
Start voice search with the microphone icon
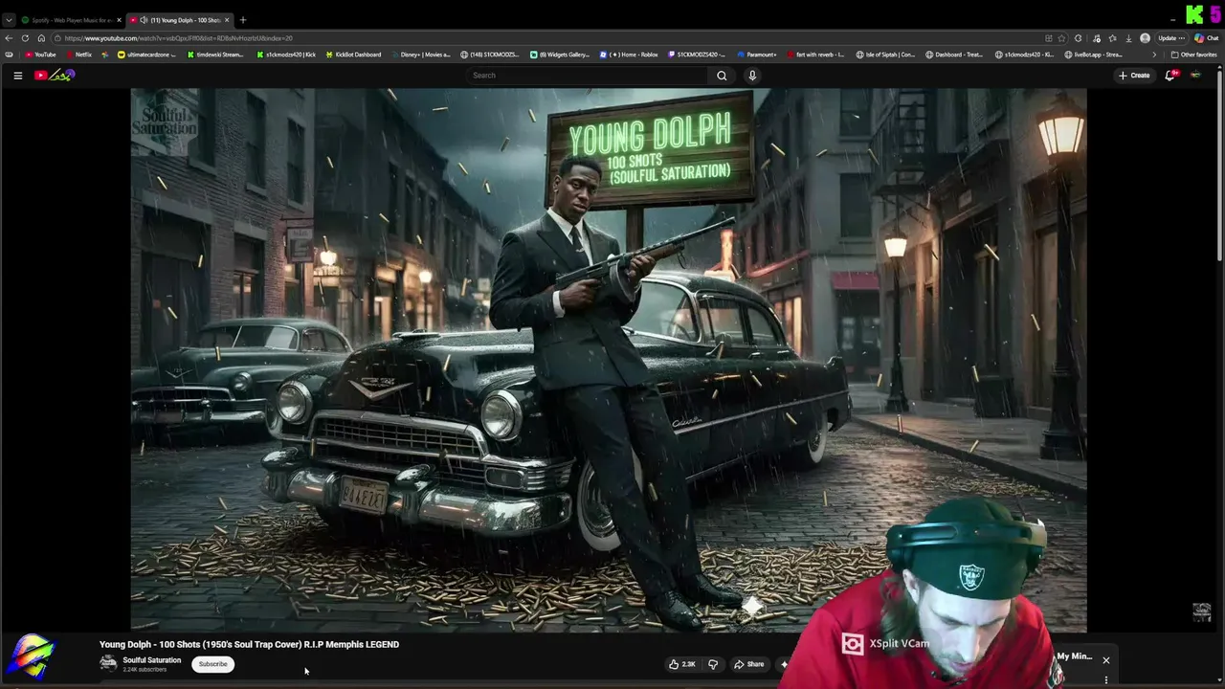coord(752,76)
